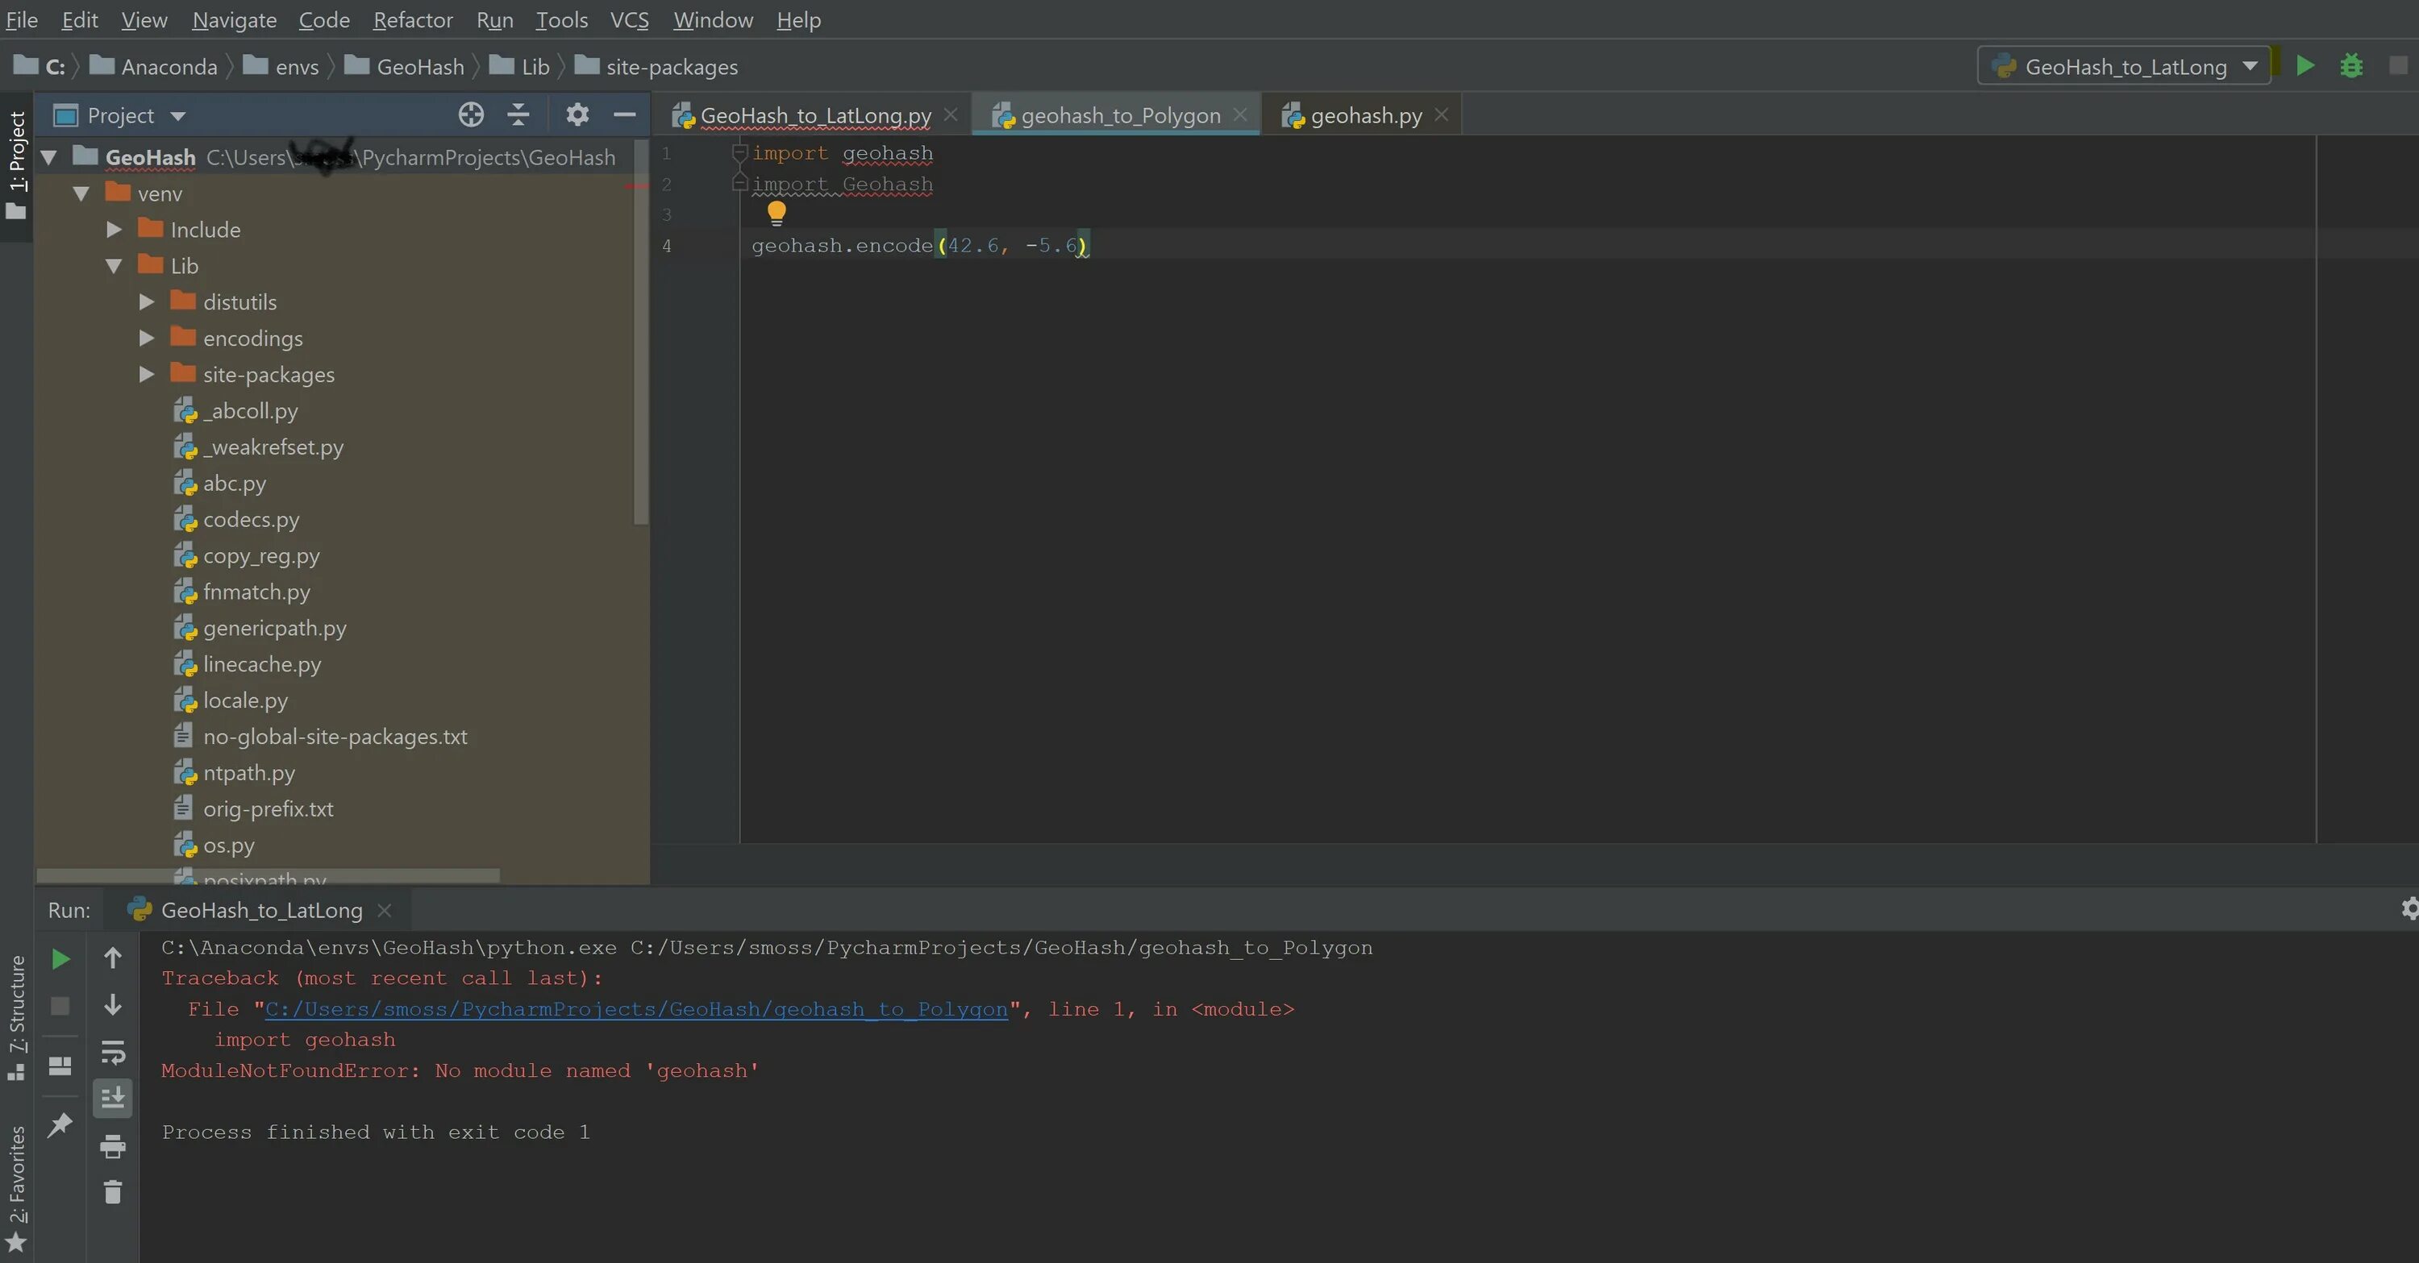Close the GeoHash_to_LatLong.py editor tab
Screen dimensions: 2419x1263
951,114
